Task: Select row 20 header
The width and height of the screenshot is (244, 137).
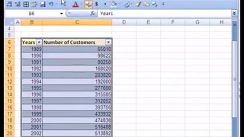Action: 10,133
